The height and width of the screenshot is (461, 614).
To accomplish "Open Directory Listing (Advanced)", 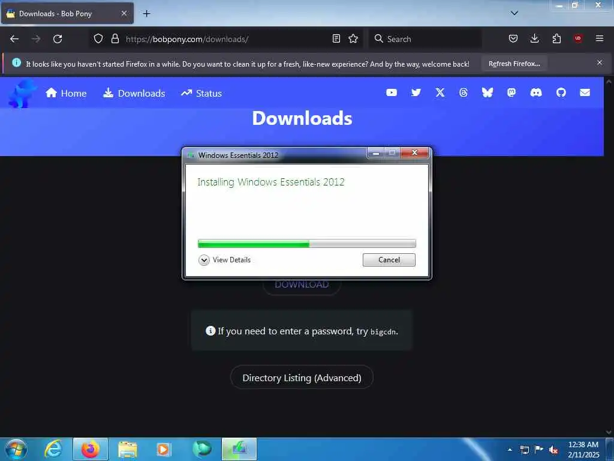I will coord(302,378).
